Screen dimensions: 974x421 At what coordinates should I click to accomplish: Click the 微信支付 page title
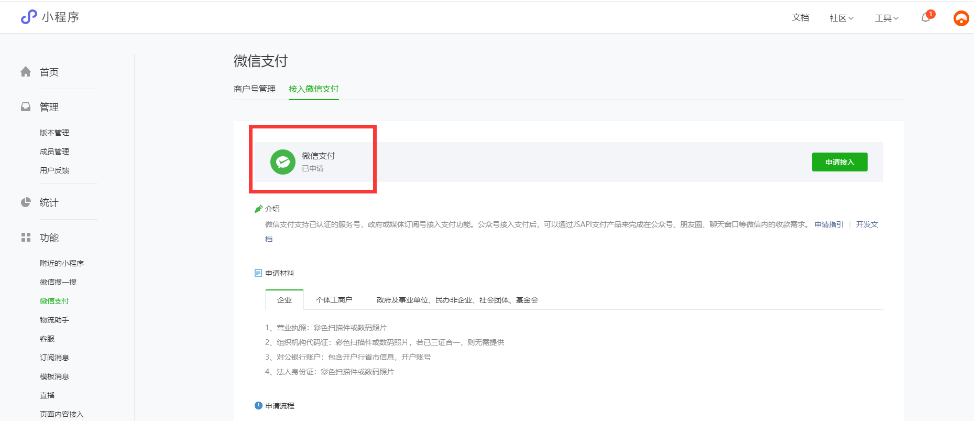tap(260, 61)
